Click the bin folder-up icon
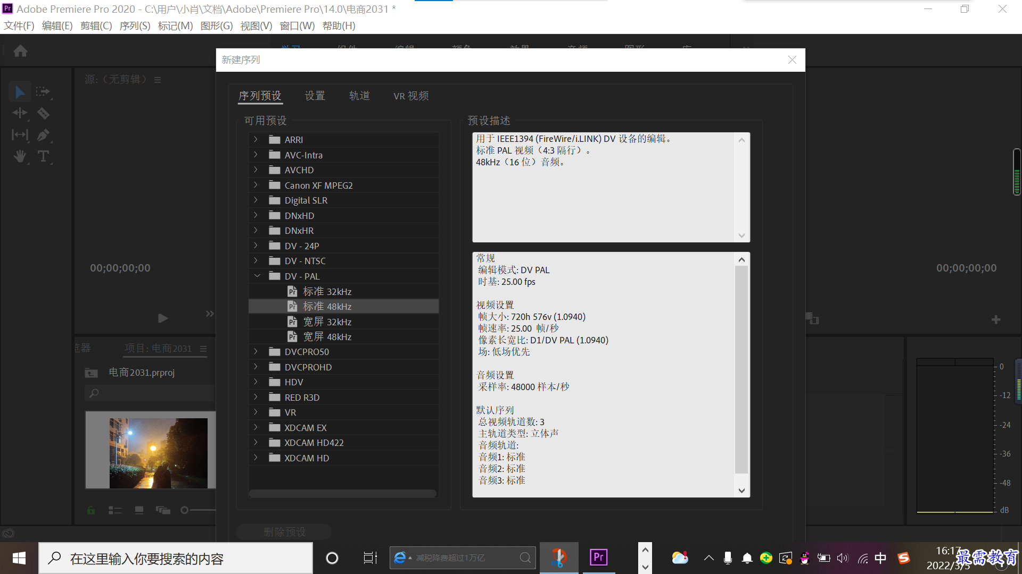 [92, 373]
